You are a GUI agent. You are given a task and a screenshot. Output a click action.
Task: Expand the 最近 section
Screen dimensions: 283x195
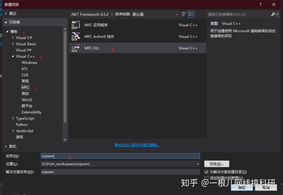coord(6,13)
